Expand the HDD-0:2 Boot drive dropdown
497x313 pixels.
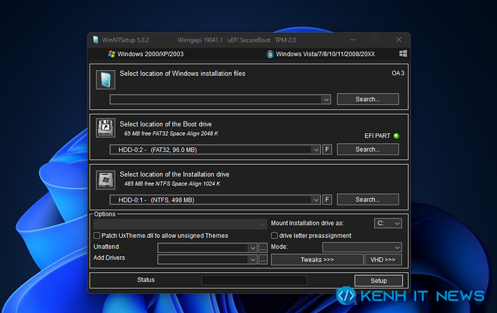click(215, 149)
